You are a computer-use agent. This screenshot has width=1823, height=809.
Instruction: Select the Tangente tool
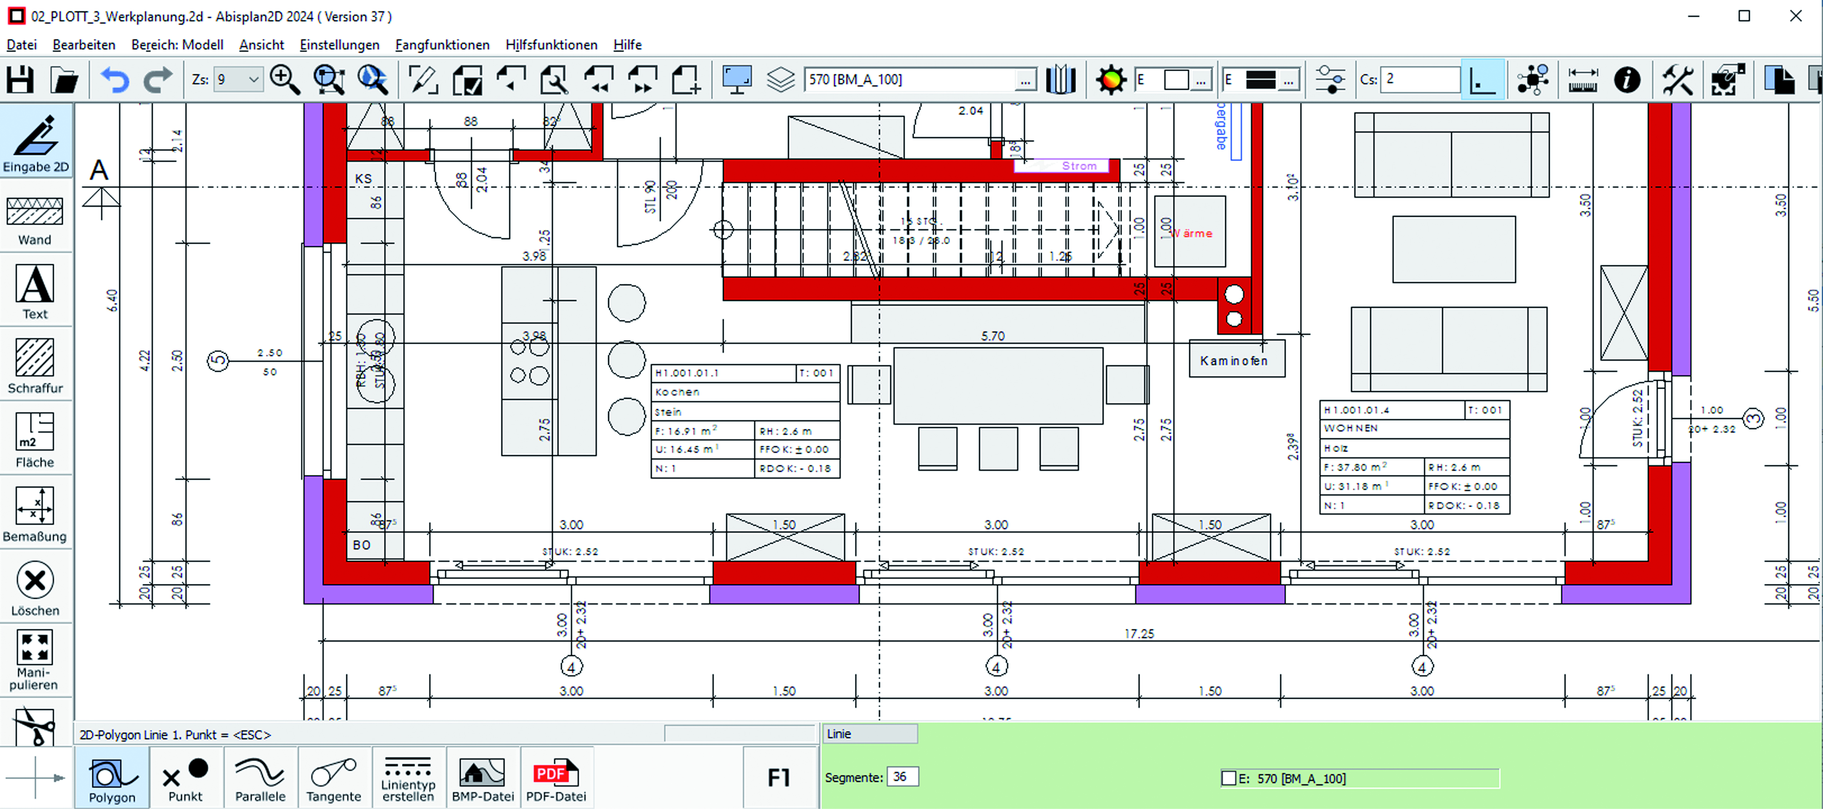(x=334, y=778)
